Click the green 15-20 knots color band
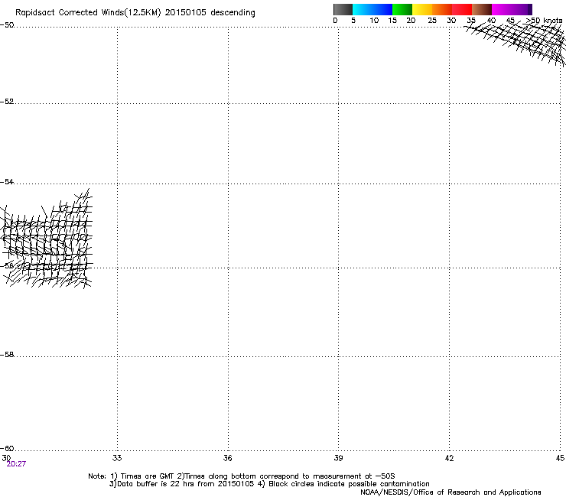This screenshot has width=566, height=497. [402, 9]
